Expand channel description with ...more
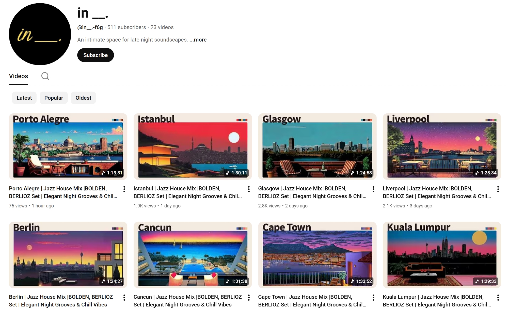This screenshot has width=508, height=310. pos(198,40)
